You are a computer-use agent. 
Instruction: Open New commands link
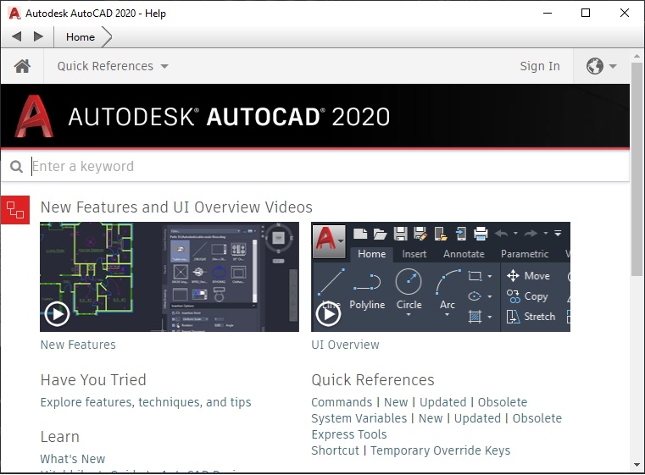pos(396,402)
